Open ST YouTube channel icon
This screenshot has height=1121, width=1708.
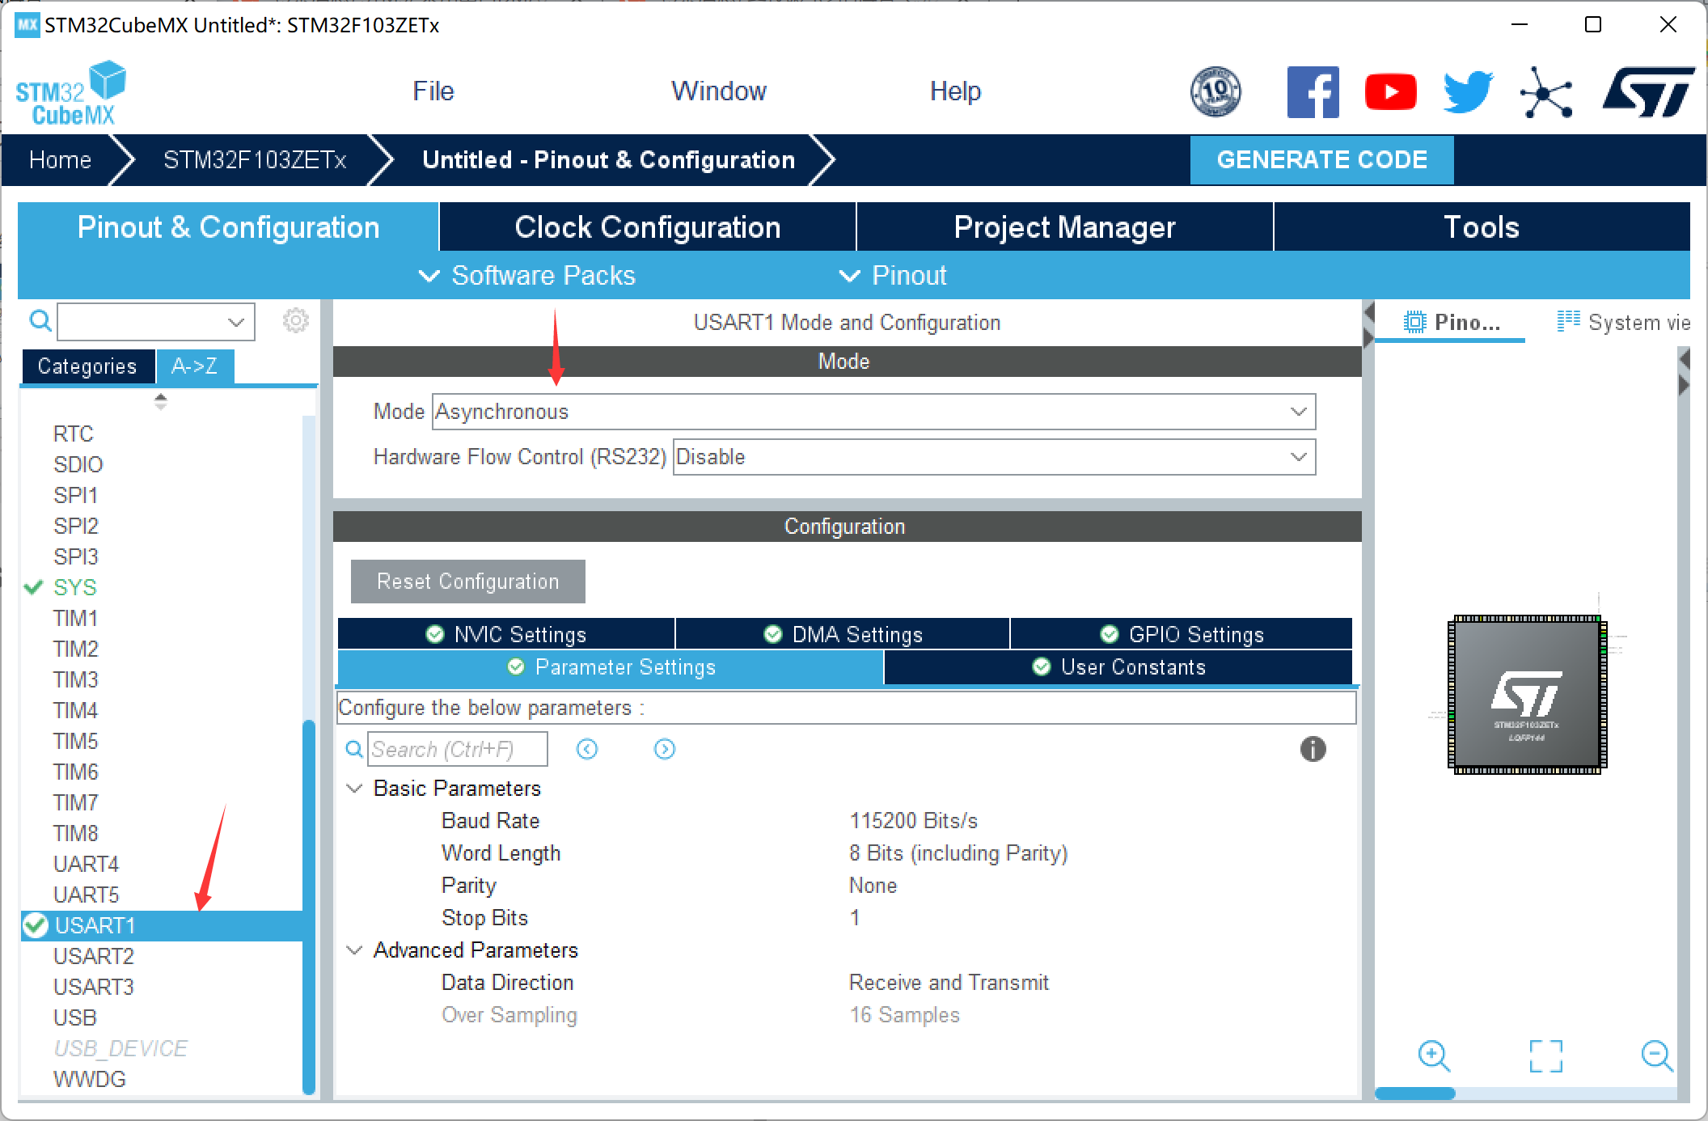click(1390, 92)
